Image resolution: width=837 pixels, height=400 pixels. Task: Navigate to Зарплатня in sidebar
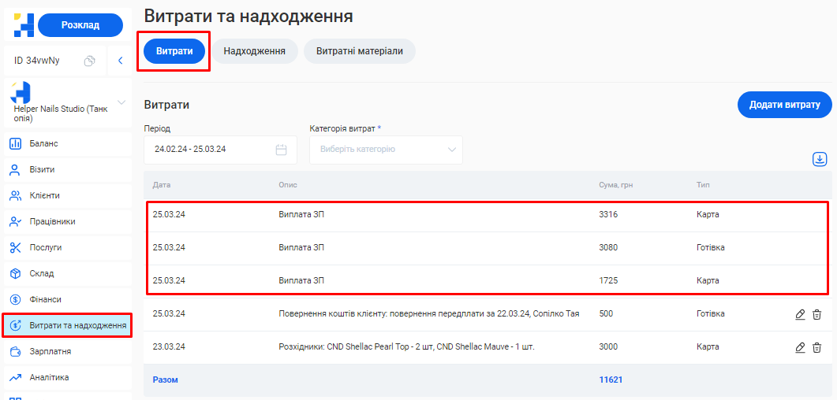point(50,351)
